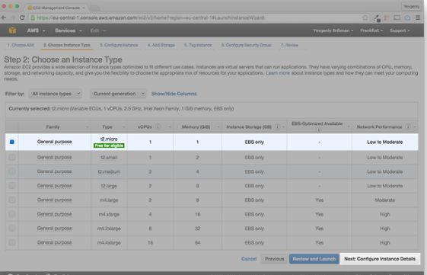Go to 1. Choose AMI step
Image resolution: width=427 pixels, height=275 pixels.
(21, 45)
